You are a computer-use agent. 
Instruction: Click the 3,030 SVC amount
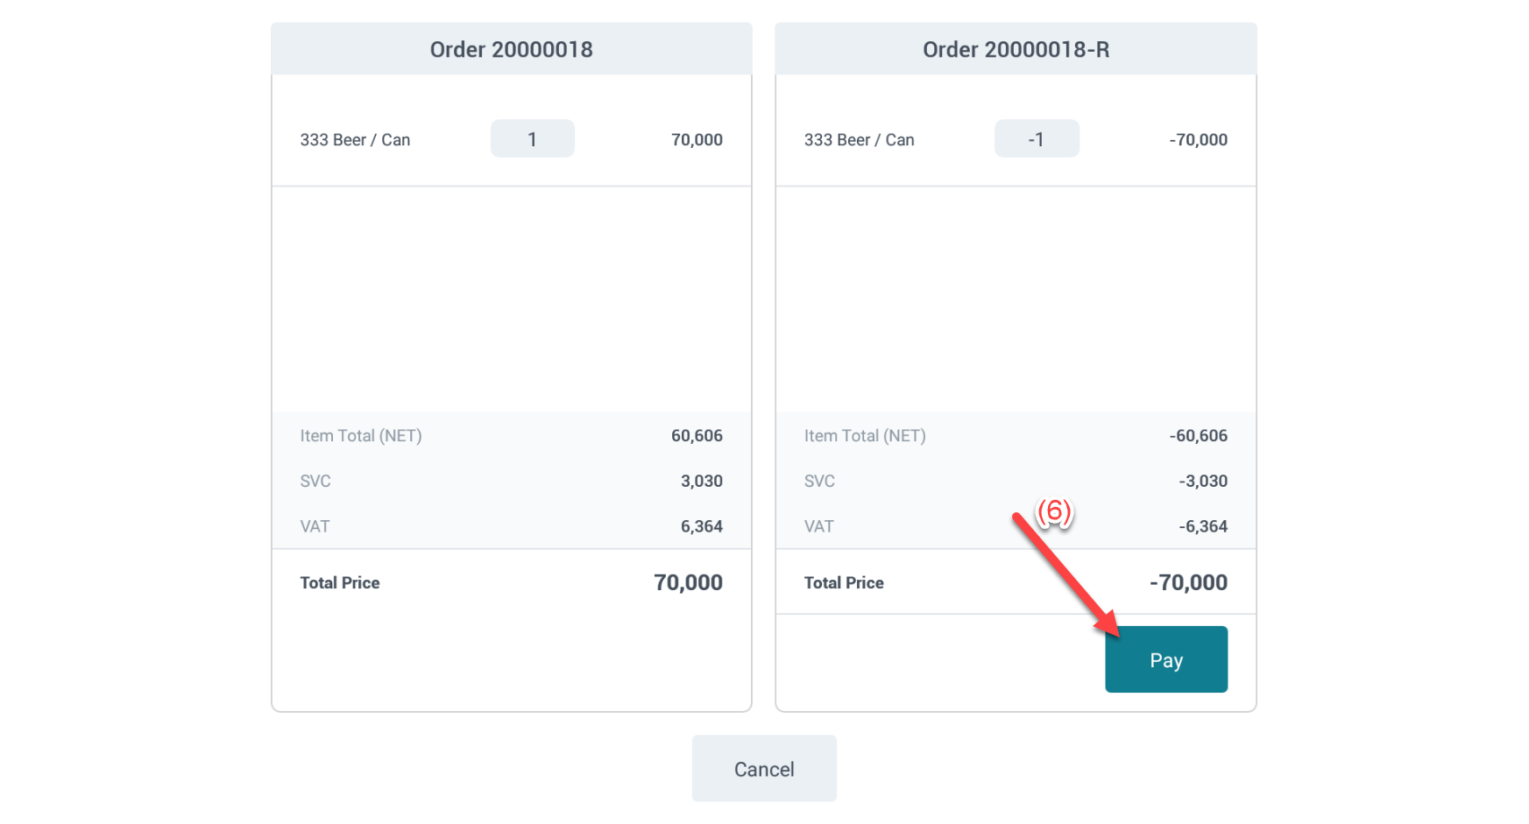coord(701,482)
